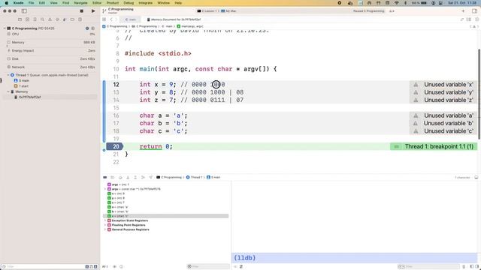Open the Debug menu
The image size is (481, 270).
coord(129,3)
